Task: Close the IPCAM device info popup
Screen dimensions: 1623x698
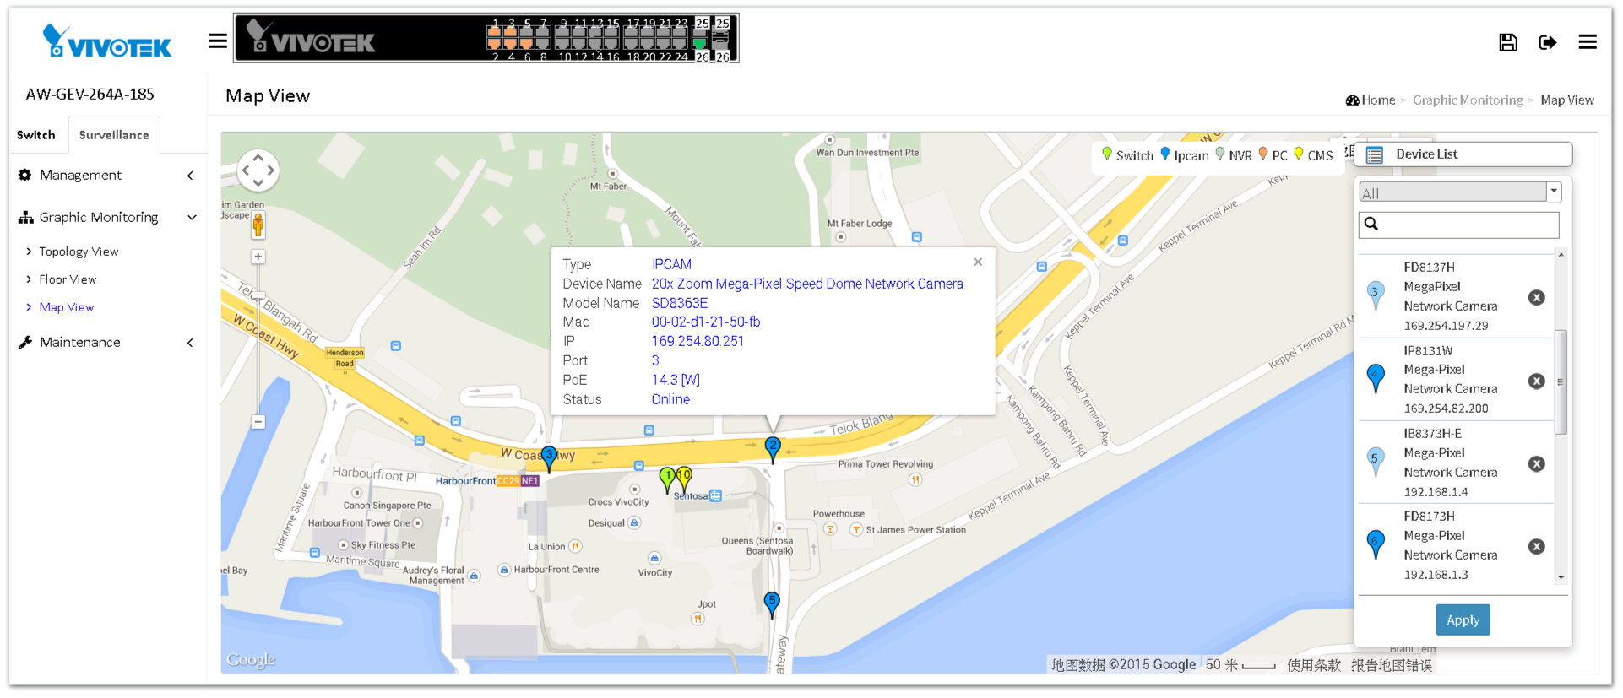Action: pyautogui.click(x=978, y=262)
